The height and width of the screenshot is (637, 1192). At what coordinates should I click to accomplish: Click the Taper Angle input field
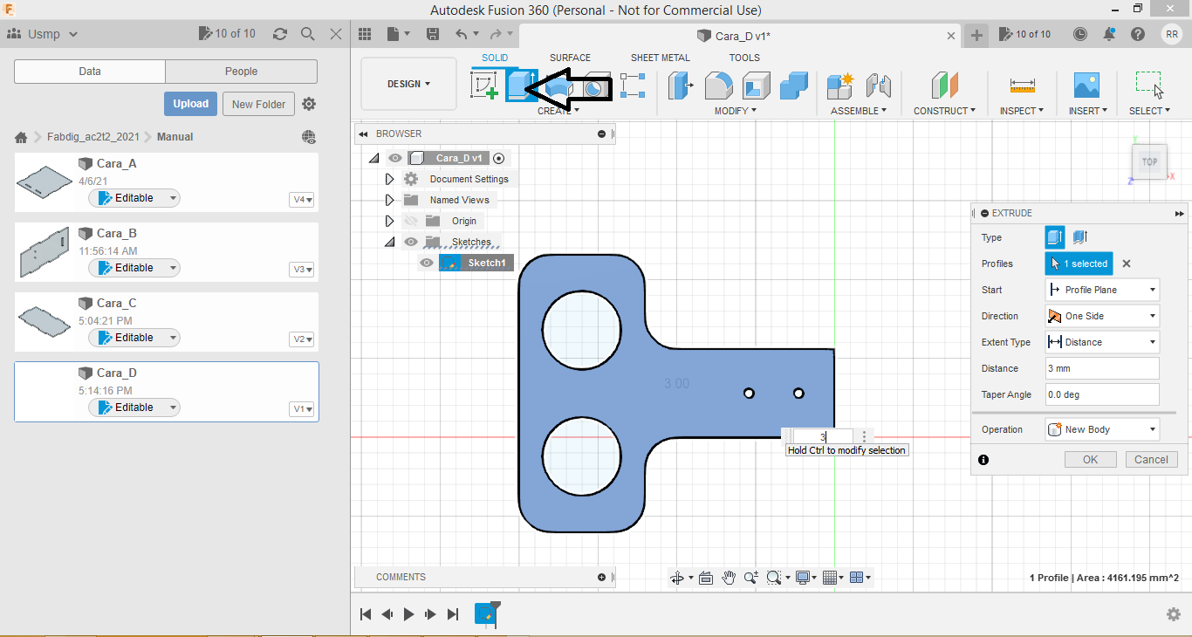tap(1102, 394)
